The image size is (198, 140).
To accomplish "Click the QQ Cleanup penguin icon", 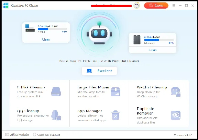I will 56,115.
